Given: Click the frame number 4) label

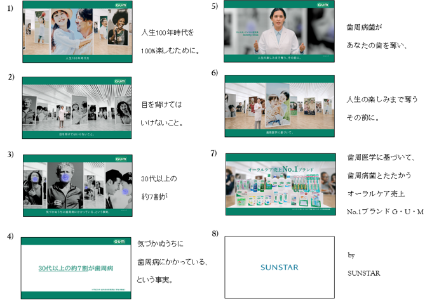Looking at the screenshot, I should point(10,236).
